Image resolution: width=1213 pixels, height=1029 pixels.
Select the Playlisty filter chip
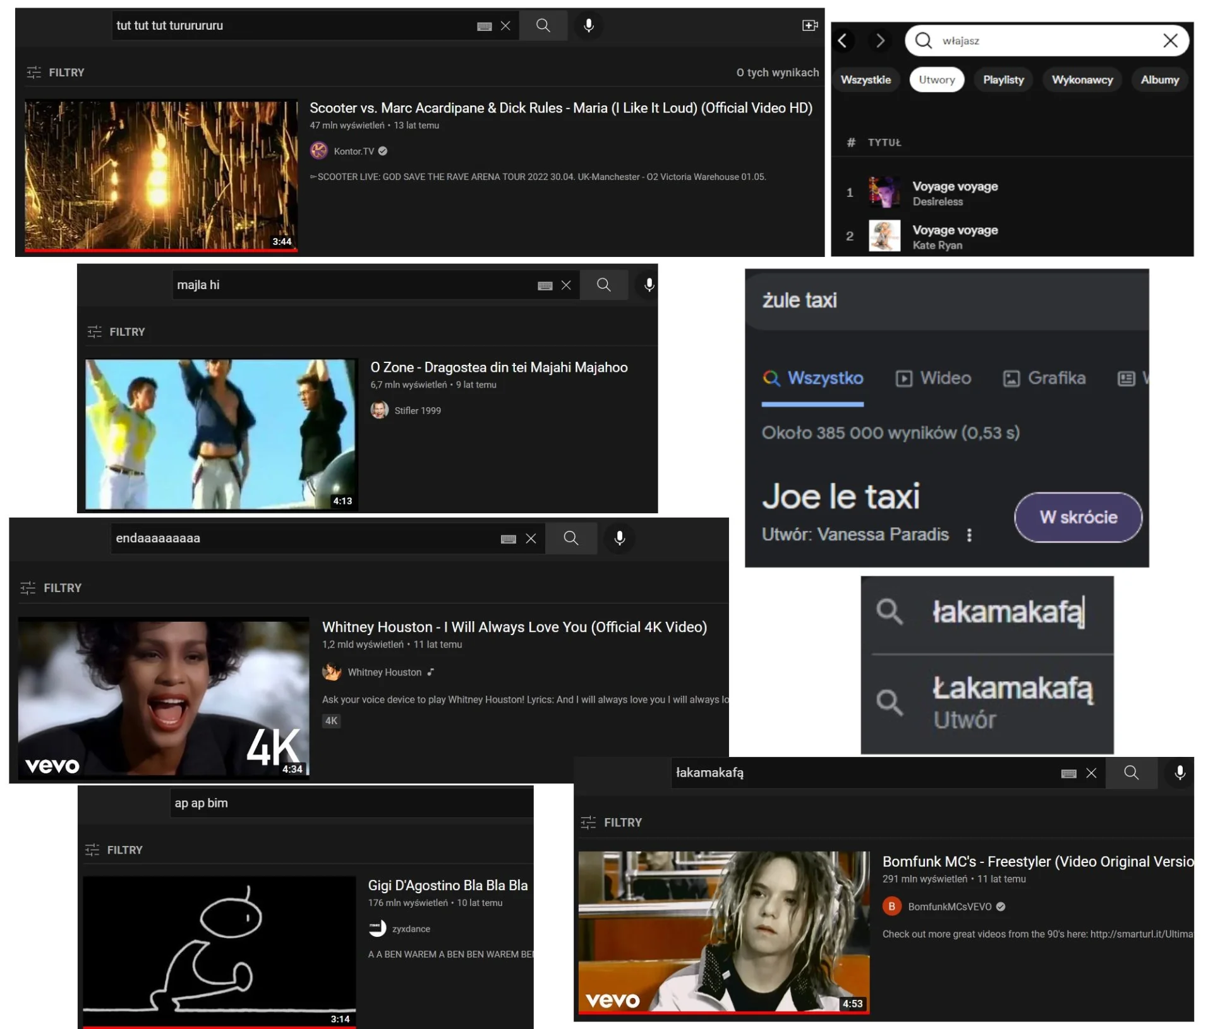click(x=1003, y=80)
